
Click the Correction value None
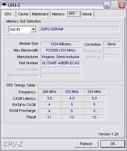pos(112,44)
